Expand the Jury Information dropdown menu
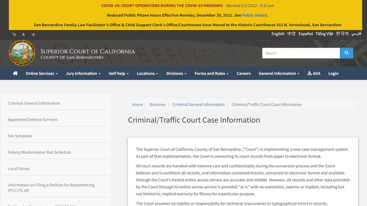Screen dimensions: 367x206 tap(83, 73)
